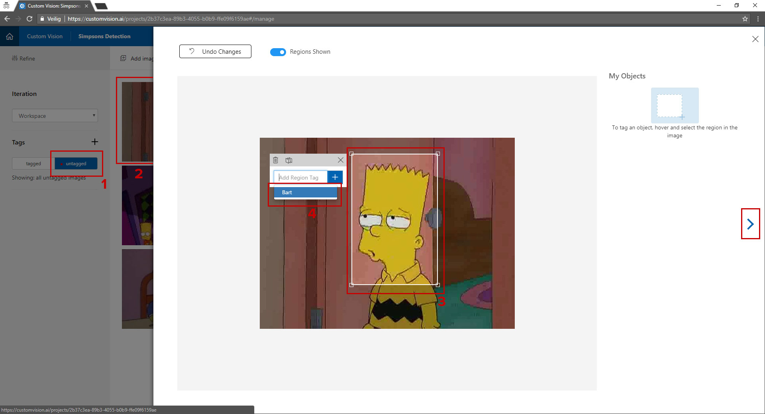Click the duplicate region icon in the popup
Image resolution: width=765 pixels, height=414 pixels.
point(289,160)
